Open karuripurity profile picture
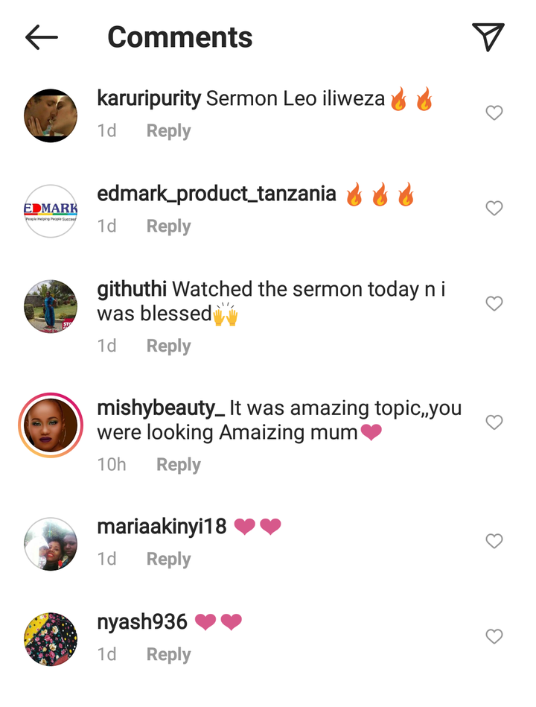This screenshot has height=707, width=536. coord(51,115)
